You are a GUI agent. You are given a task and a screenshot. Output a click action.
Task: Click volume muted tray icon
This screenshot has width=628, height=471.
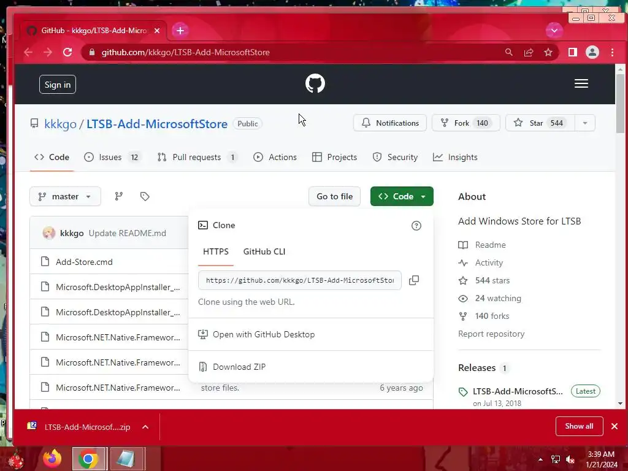click(x=570, y=459)
